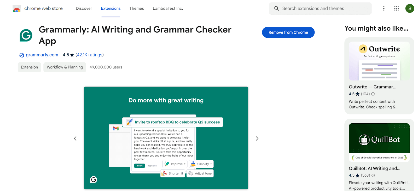Click the rating star next to 4.5
Viewport: 418px width, 191px height.
(72, 55)
